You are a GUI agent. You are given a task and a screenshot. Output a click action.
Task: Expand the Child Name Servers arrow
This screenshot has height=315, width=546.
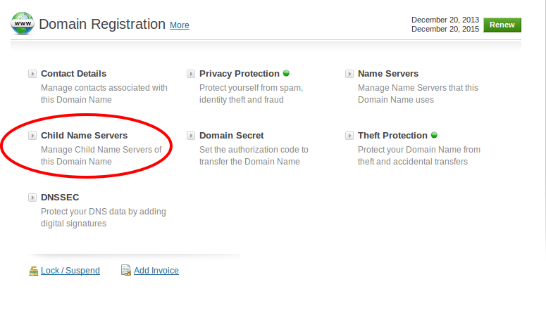[32, 136]
